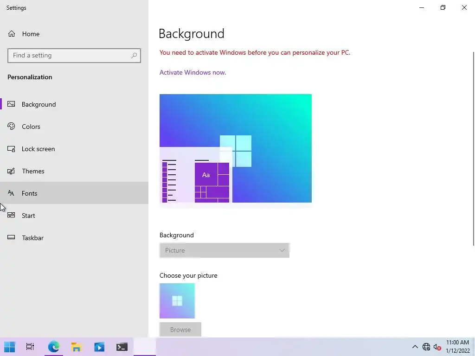Open the Start settings page
Image resolution: width=475 pixels, height=356 pixels.
tap(74, 216)
